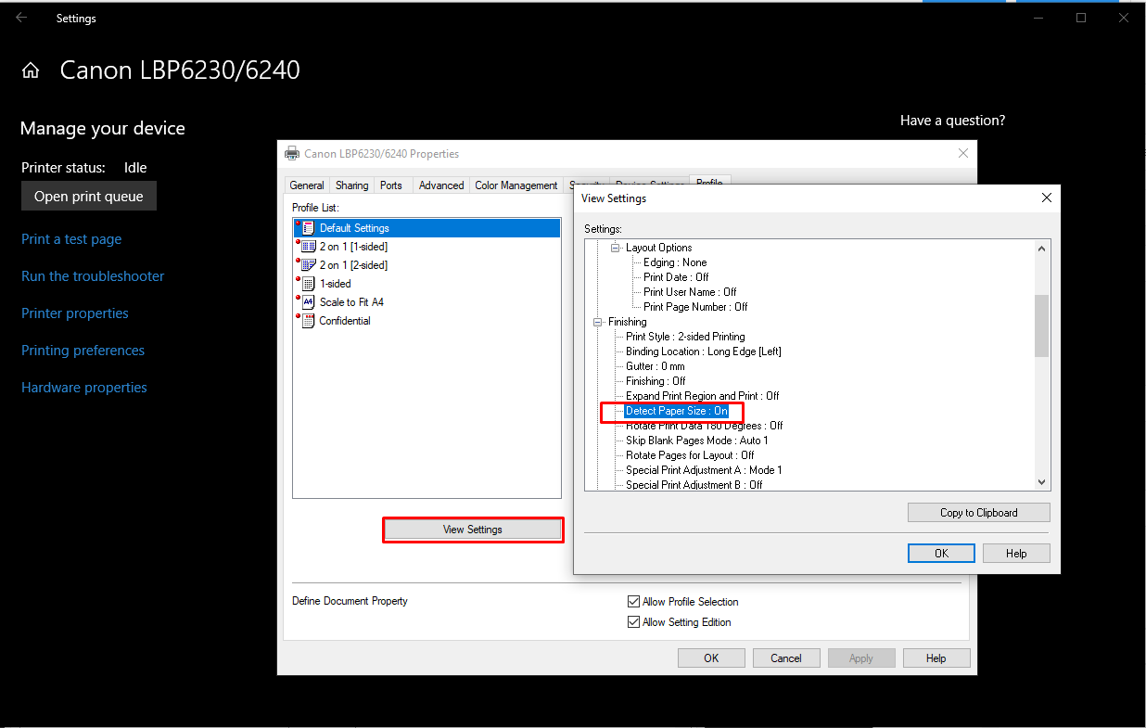
Task: Switch to the Advanced tab
Action: click(x=441, y=185)
